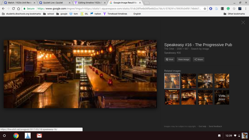Close the Quizlet Live tab
The image size is (249, 140).
70,3
